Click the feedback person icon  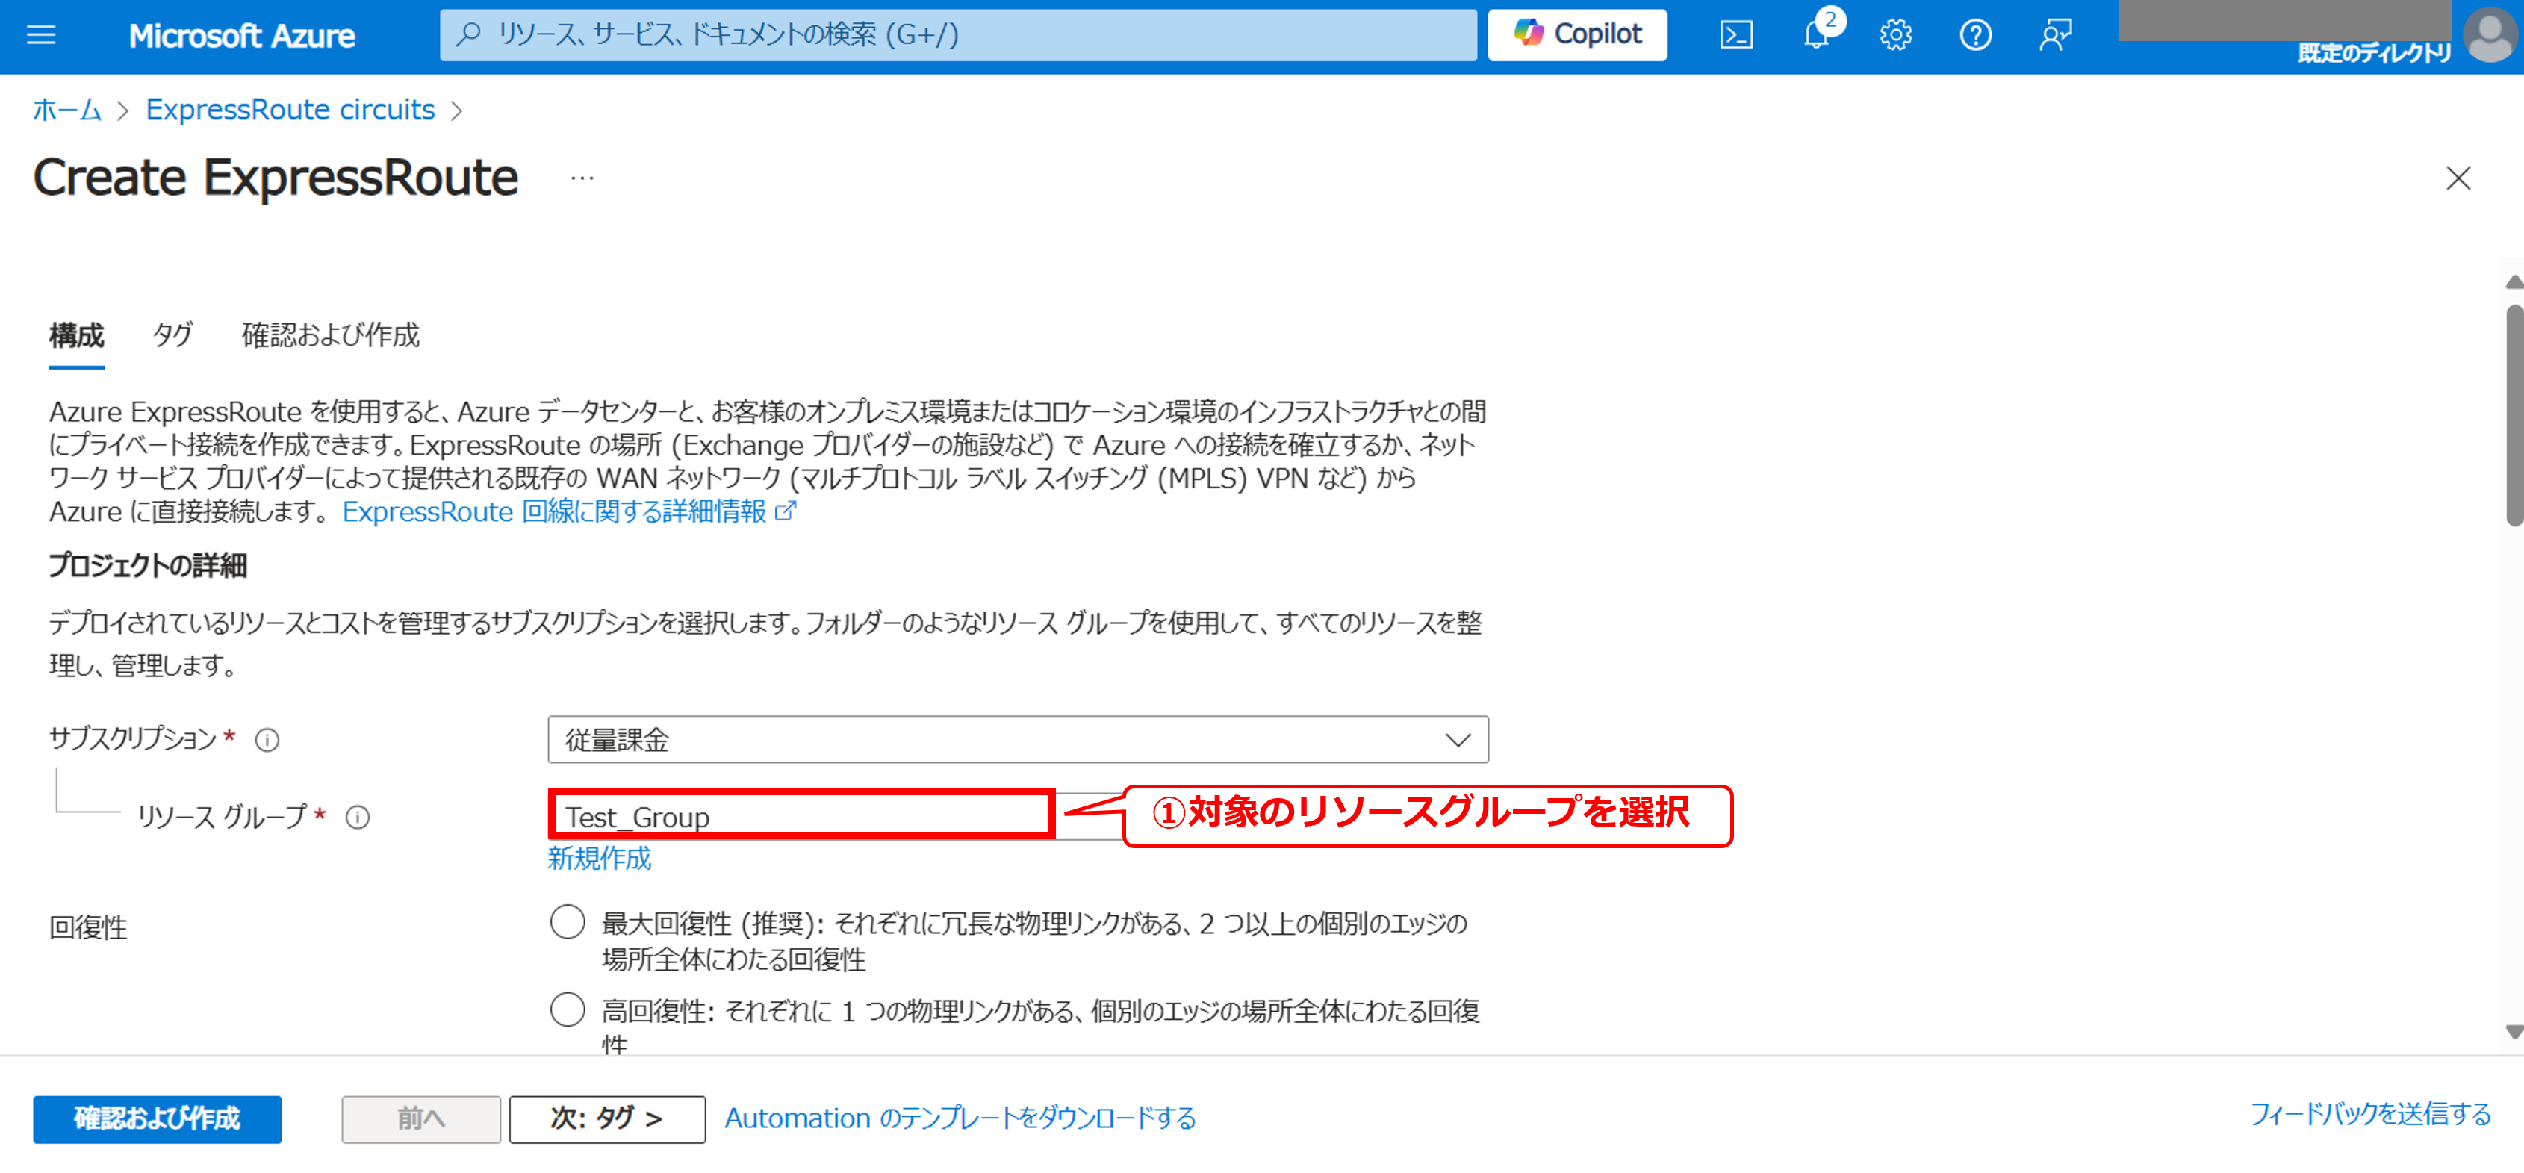(x=2054, y=35)
